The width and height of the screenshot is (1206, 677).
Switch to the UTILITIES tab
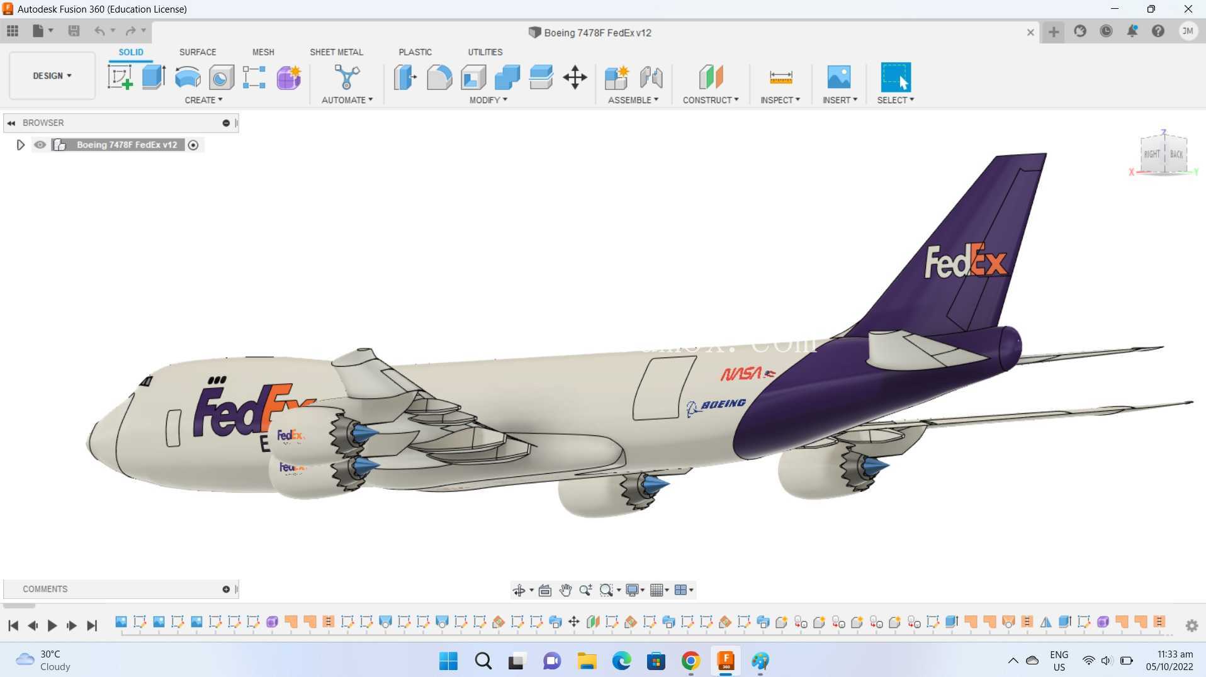click(x=485, y=52)
